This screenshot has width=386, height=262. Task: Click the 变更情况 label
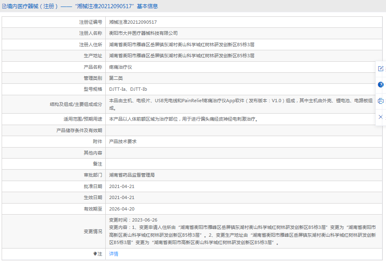coord(93,231)
